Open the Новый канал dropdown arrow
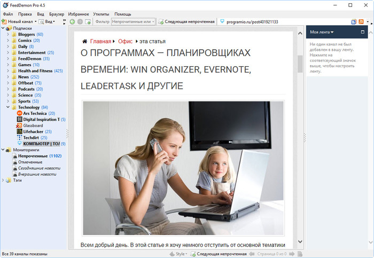Image resolution: width=374 pixels, height=258 pixels. (36, 22)
